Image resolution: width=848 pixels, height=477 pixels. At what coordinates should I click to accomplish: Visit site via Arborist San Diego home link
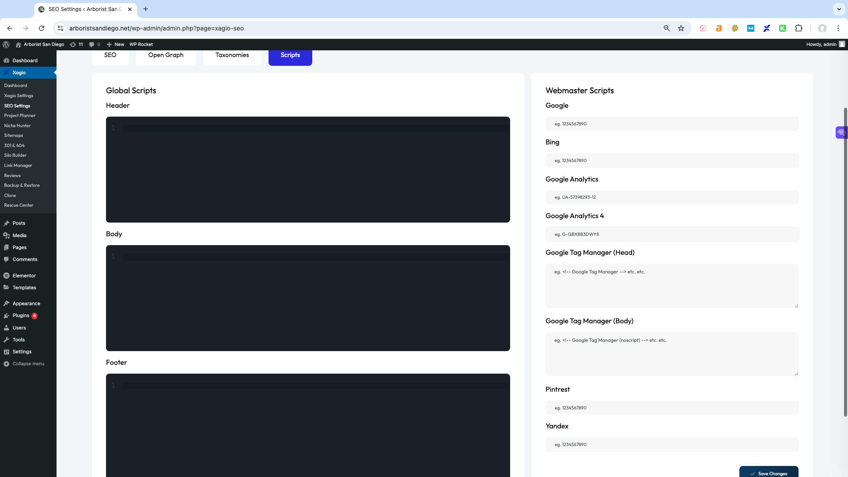40,44
